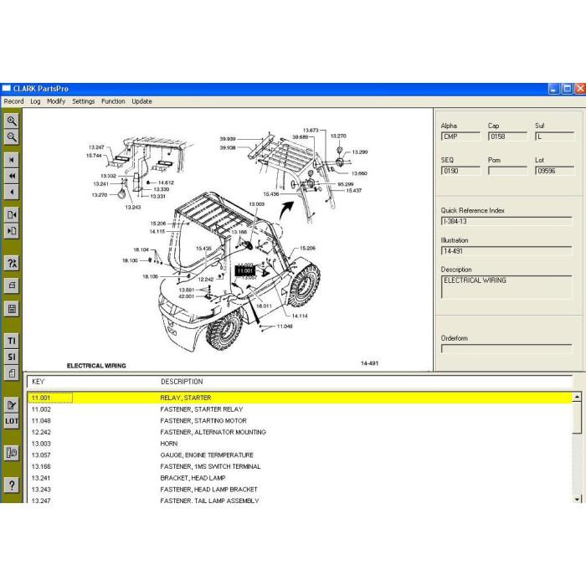The height and width of the screenshot is (586, 586).
Task: Click the 13.299 callout in diagram
Action: pos(359,152)
